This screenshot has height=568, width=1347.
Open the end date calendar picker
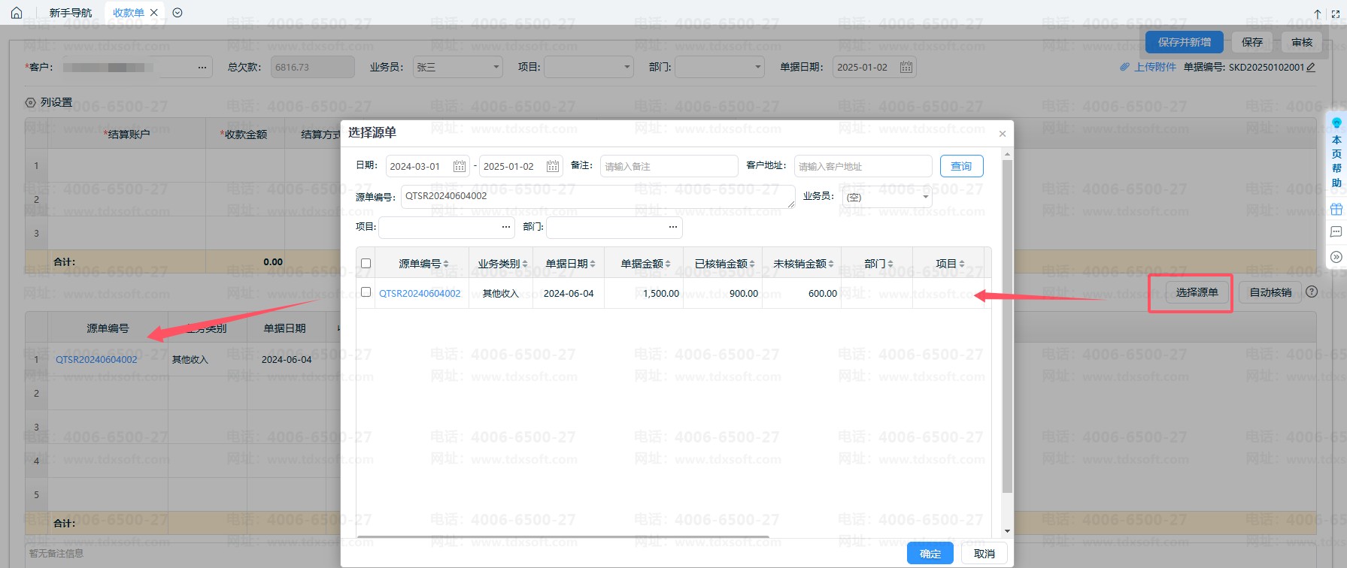click(552, 167)
